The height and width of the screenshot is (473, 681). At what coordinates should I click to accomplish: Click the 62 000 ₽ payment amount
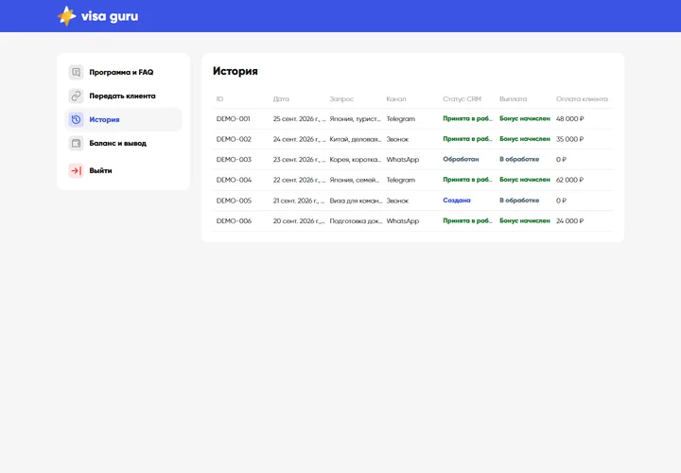(x=569, y=180)
